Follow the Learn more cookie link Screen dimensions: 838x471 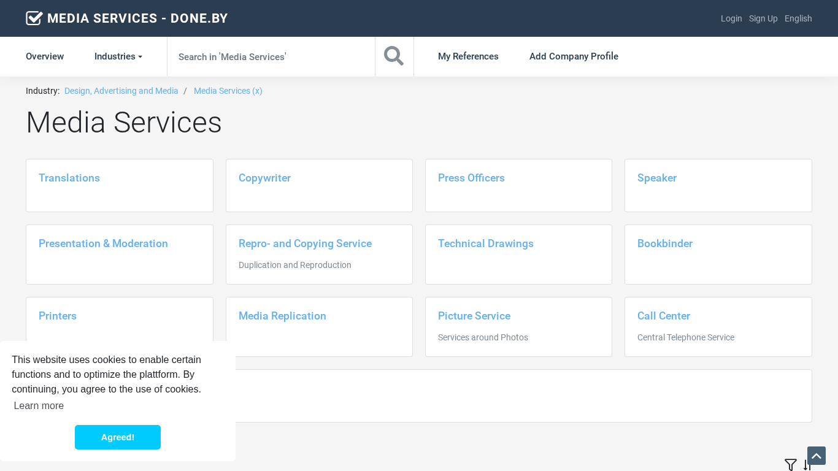coord(39,405)
